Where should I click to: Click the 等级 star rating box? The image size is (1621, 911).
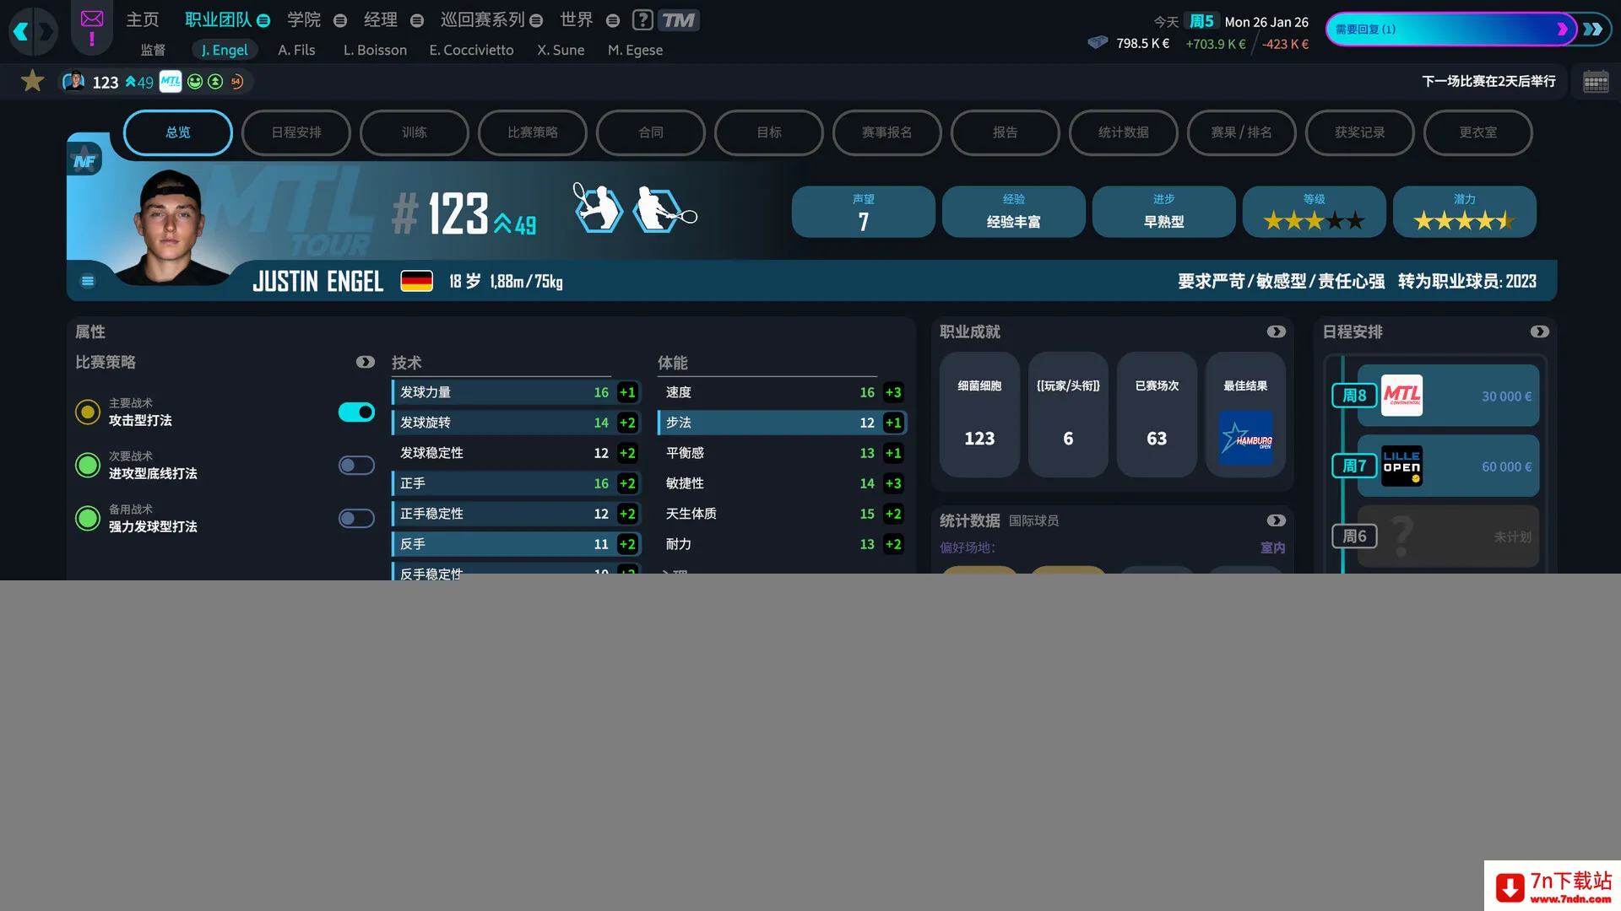click(x=1314, y=212)
